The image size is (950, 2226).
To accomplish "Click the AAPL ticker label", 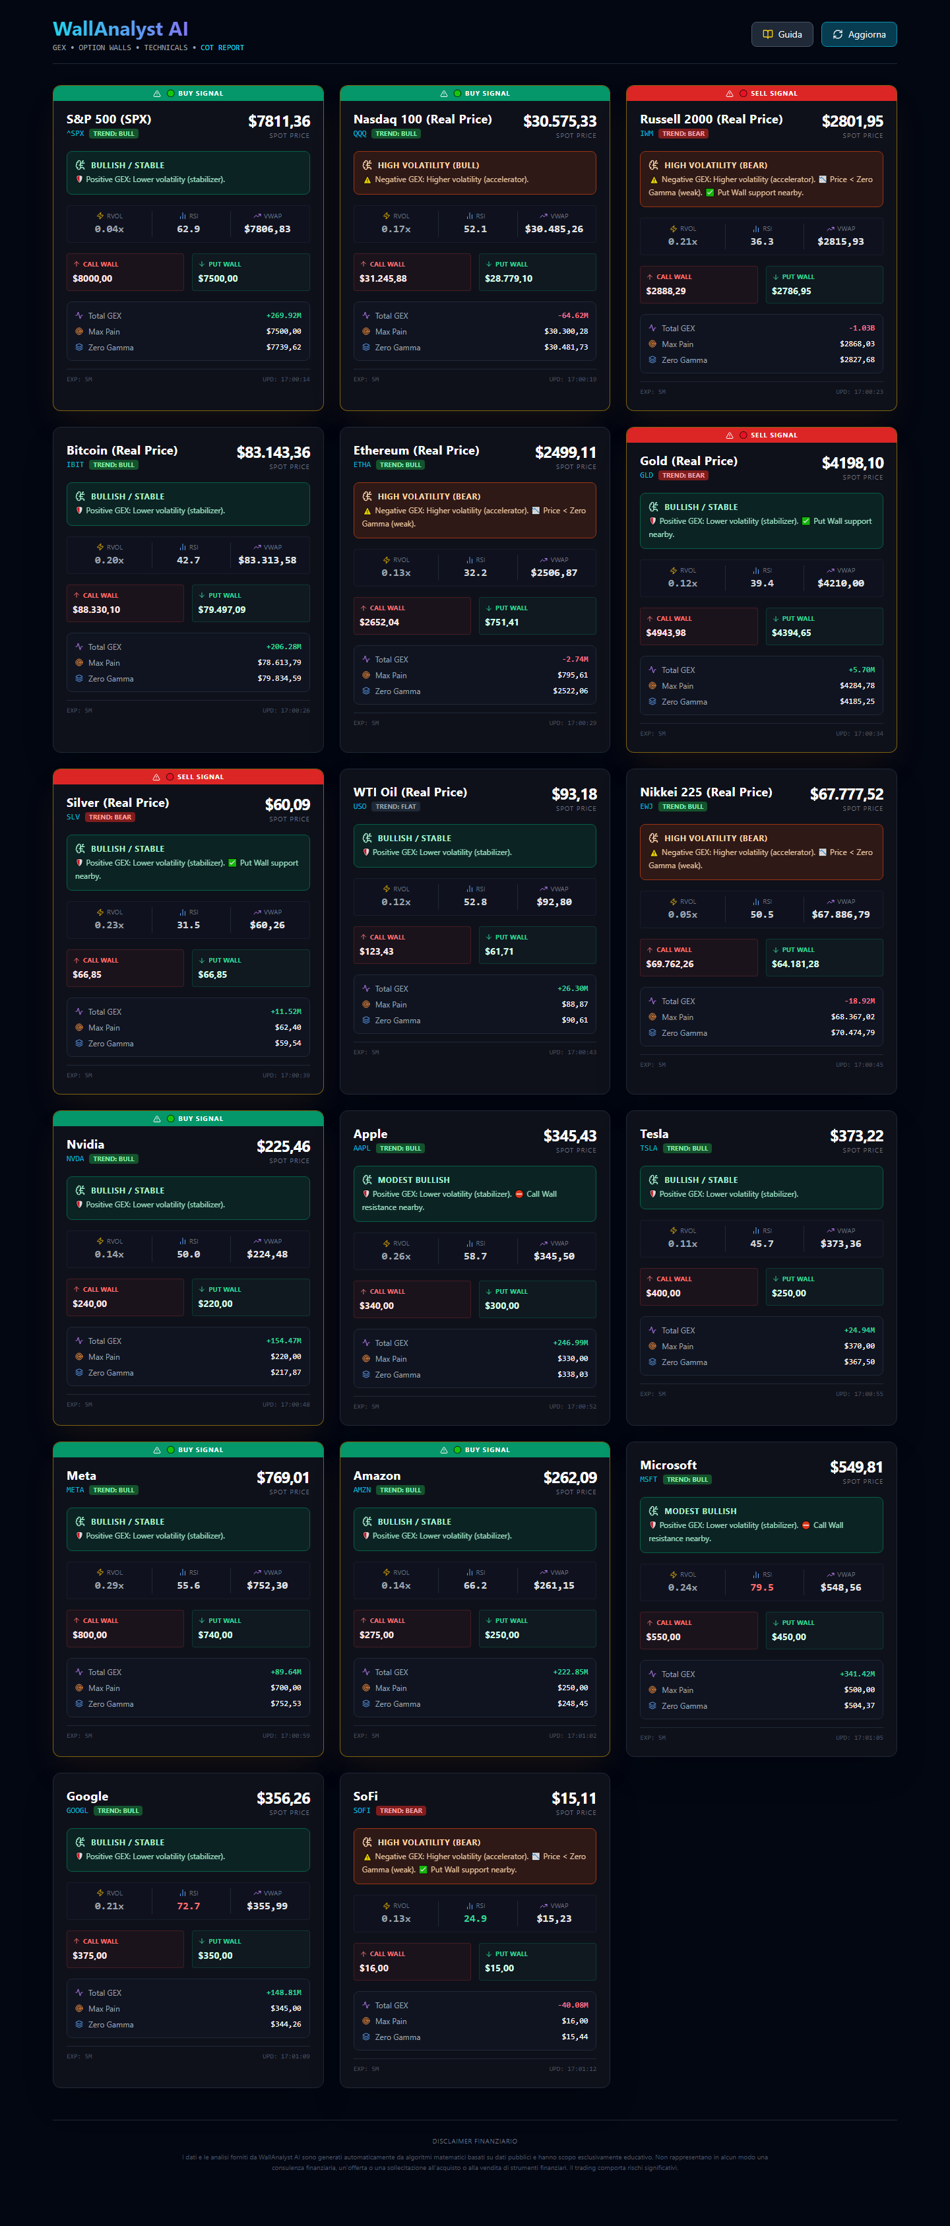I will 362,1149.
